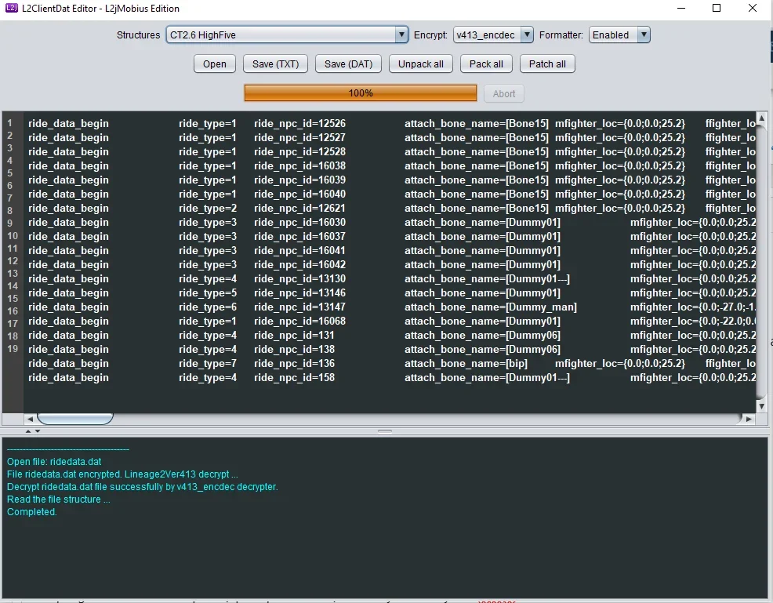
Task: Click the Abort button
Action: (x=504, y=93)
